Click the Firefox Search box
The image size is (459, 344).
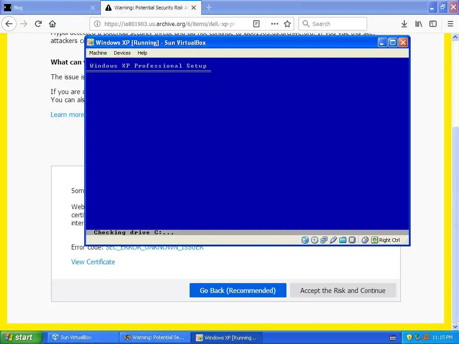[333, 24]
